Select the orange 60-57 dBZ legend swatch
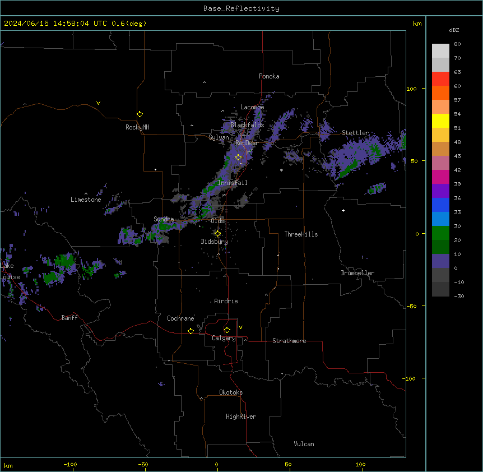The height and width of the screenshot is (472, 483). pos(440,92)
